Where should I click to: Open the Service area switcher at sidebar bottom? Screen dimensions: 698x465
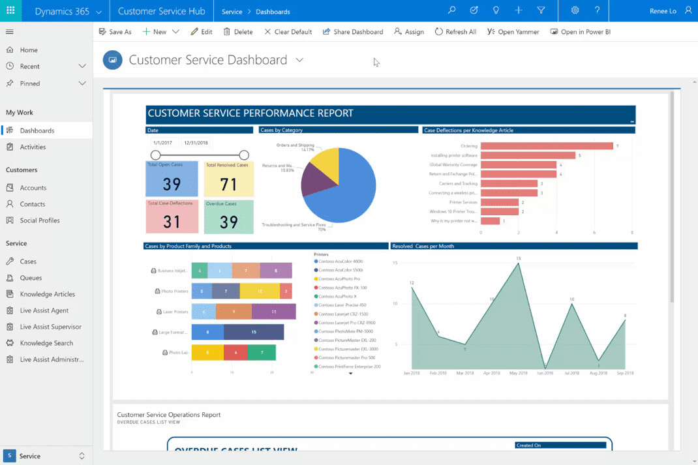[x=46, y=456]
